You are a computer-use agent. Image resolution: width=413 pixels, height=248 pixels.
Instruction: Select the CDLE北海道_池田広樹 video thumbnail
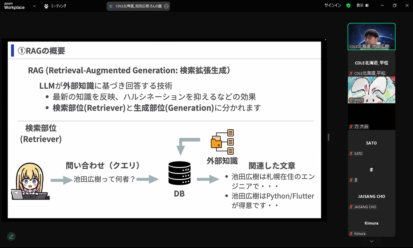[x=371, y=36]
